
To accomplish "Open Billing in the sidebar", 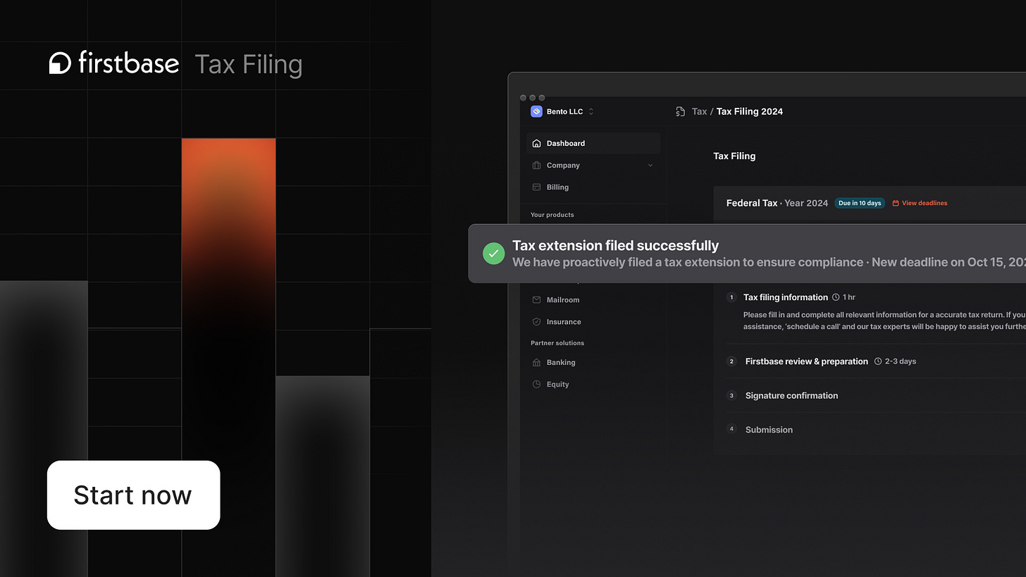I will (593, 187).
